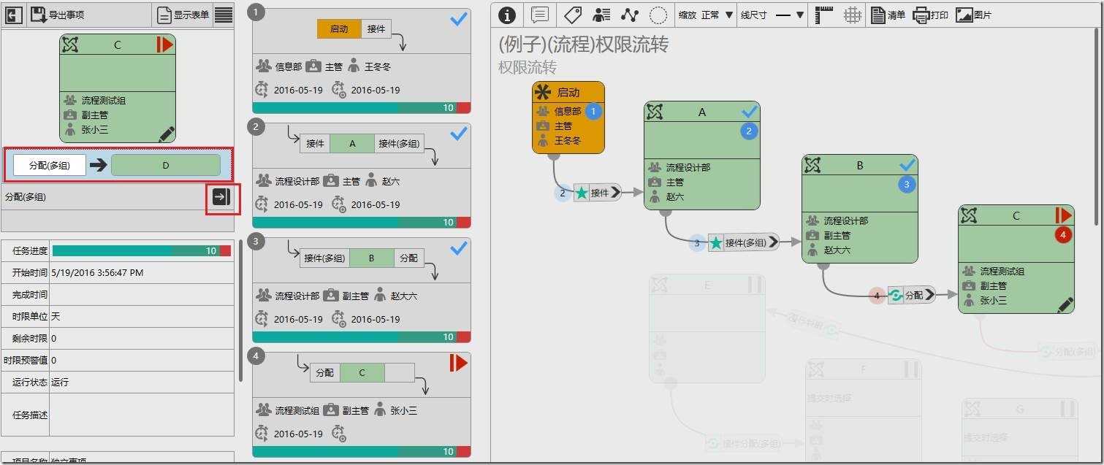The image size is (1104, 465).
Task: Click the person-with-list icon in diagram toolbar
Action: [x=601, y=15]
